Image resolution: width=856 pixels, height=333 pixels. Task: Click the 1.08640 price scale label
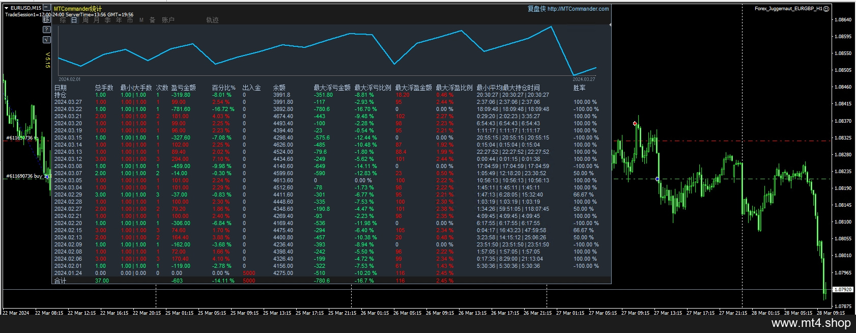843,19
